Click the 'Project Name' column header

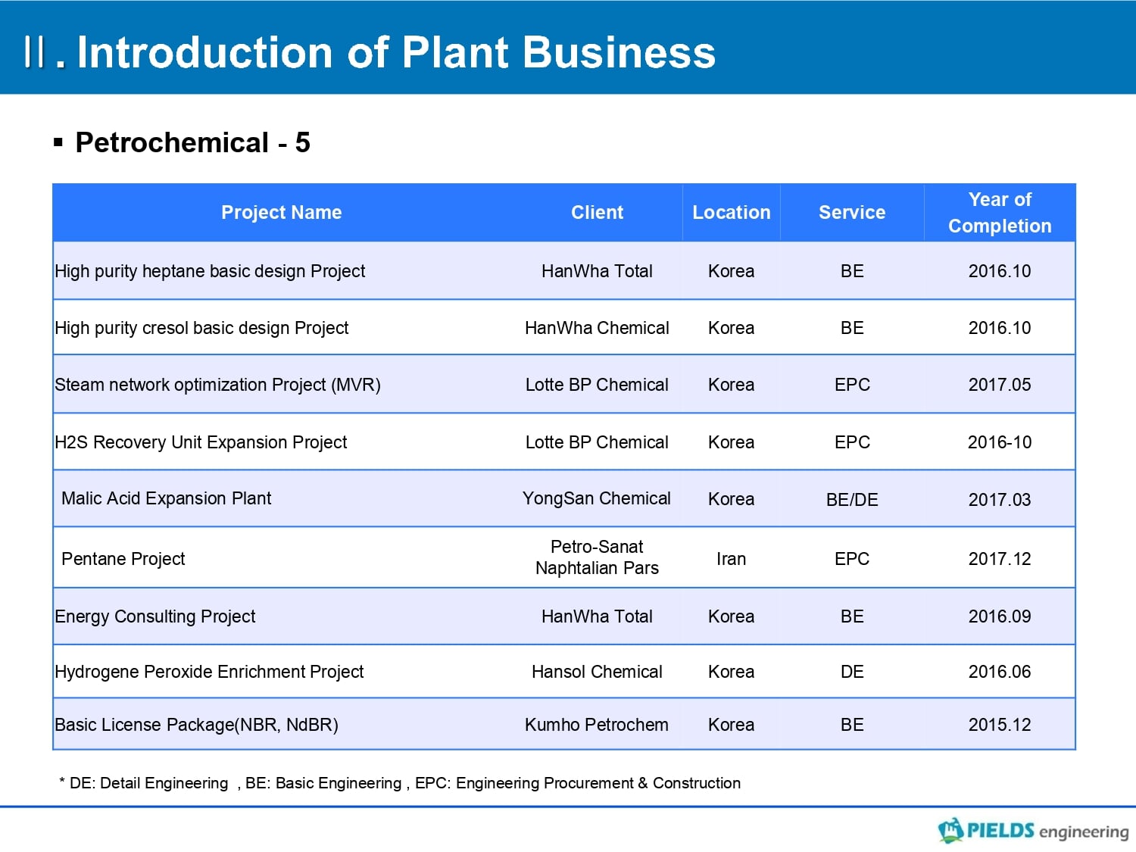click(x=282, y=213)
